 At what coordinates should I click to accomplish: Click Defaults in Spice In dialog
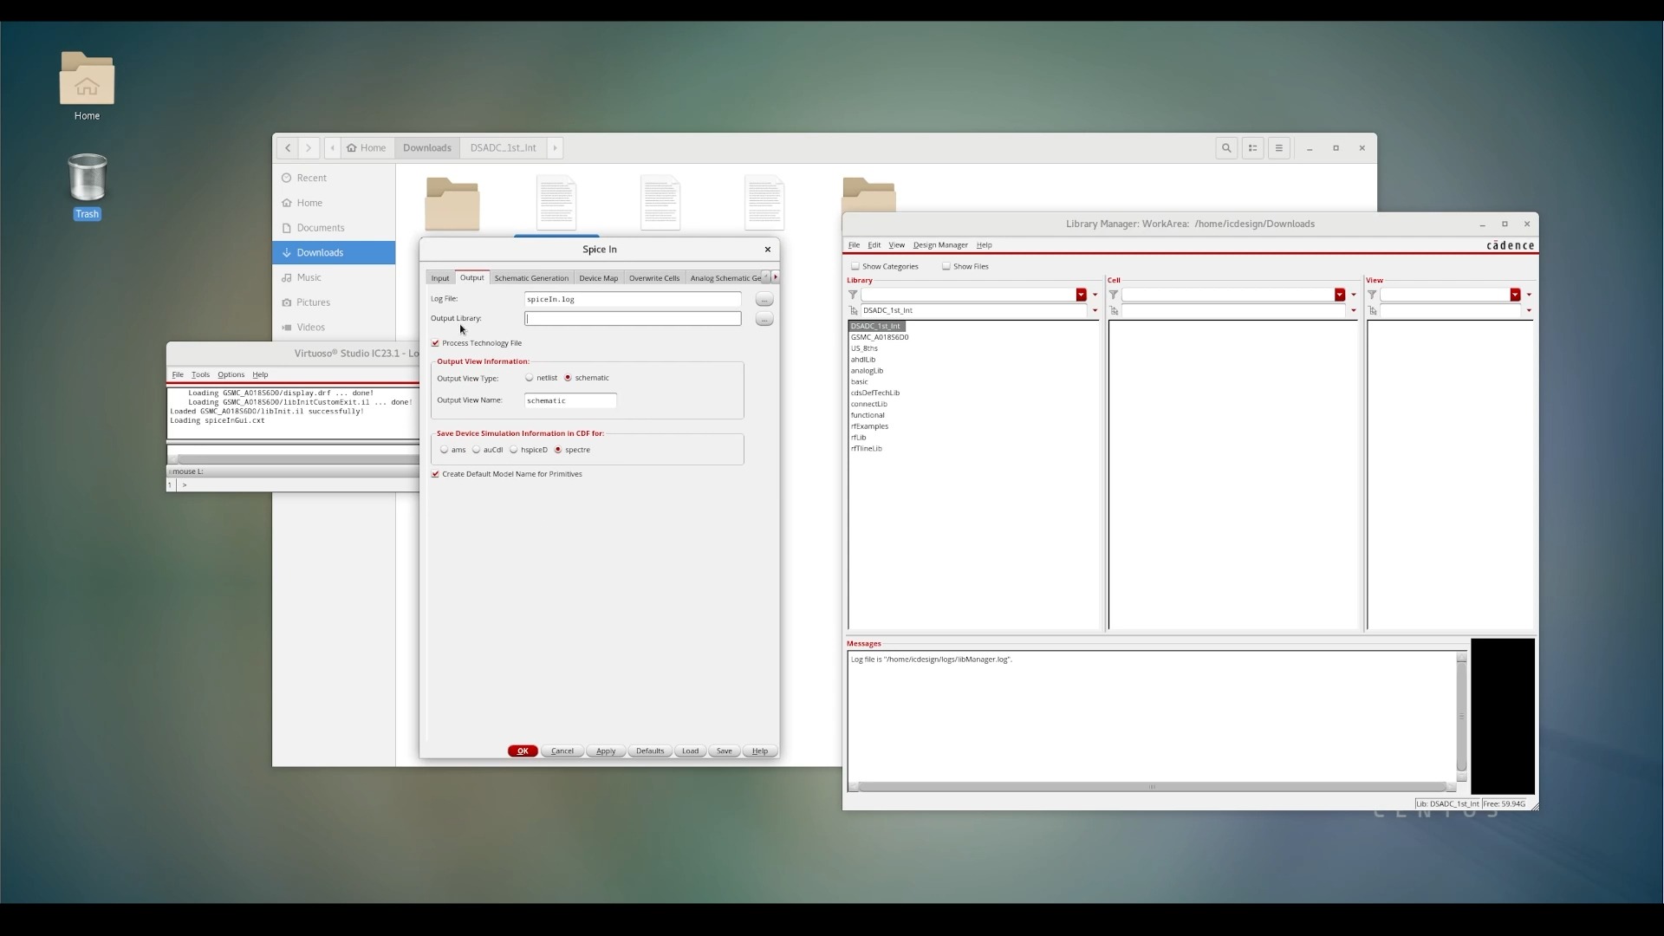[650, 751]
